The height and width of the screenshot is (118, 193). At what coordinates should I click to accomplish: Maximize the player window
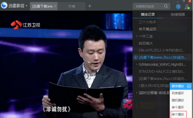tap(184, 1)
